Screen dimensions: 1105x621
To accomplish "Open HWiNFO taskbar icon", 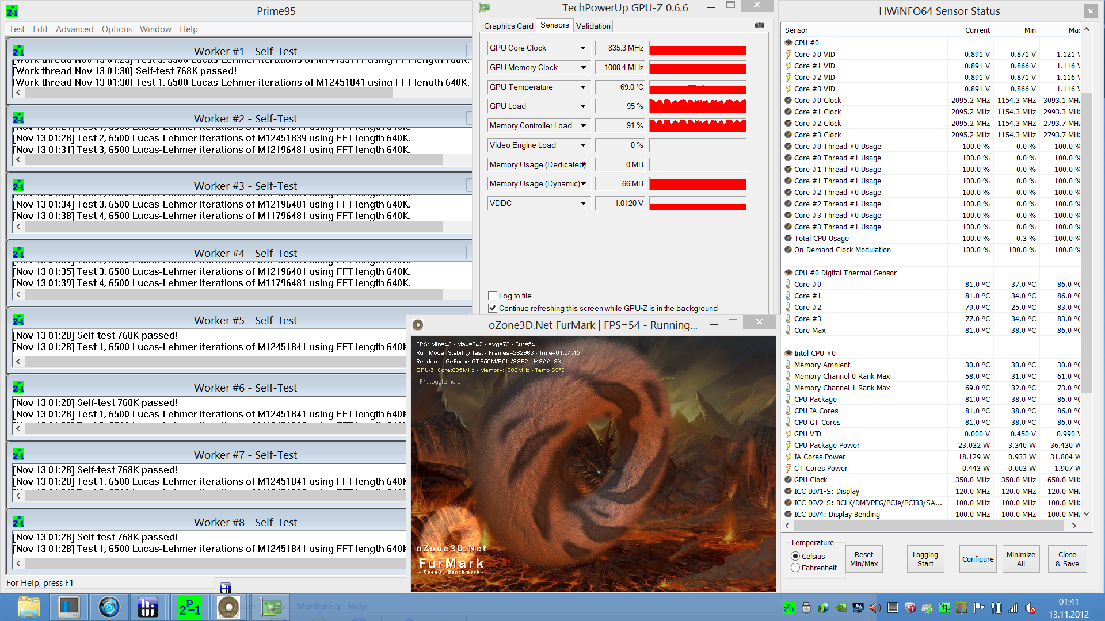I will 147,607.
